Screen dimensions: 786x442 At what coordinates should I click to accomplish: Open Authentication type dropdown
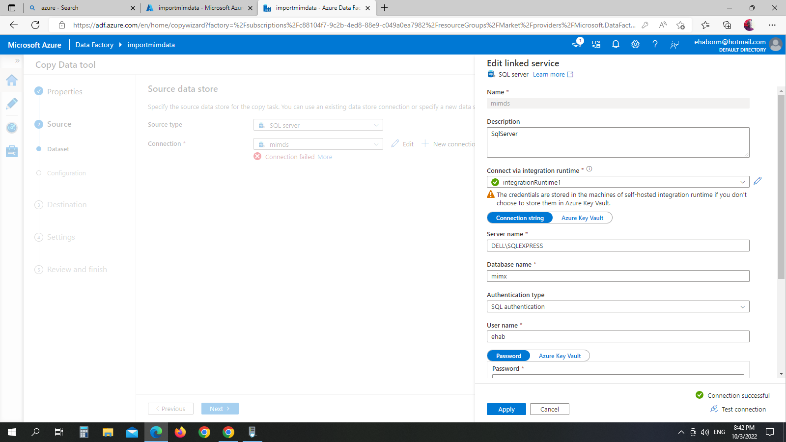pos(618,306)
